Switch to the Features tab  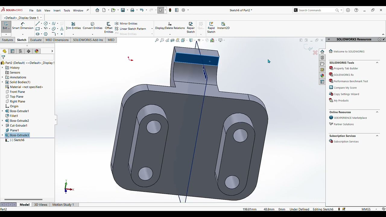[x=8, y=40]
